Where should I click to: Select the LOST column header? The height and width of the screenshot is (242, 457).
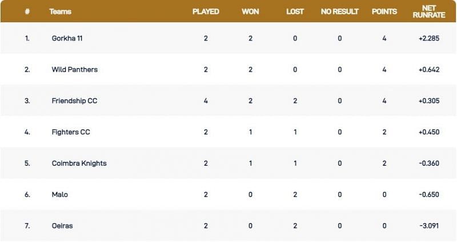tap(295, 11)
